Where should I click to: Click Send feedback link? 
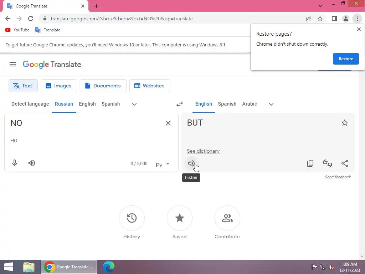coord(338,177)
